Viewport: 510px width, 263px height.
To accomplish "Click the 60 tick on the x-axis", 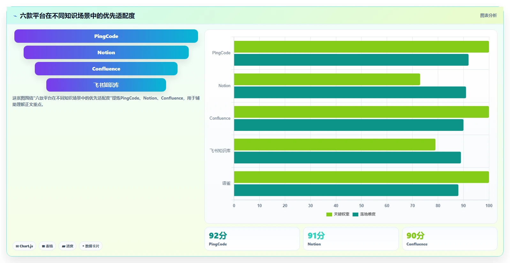I will [x=387, y=206].
